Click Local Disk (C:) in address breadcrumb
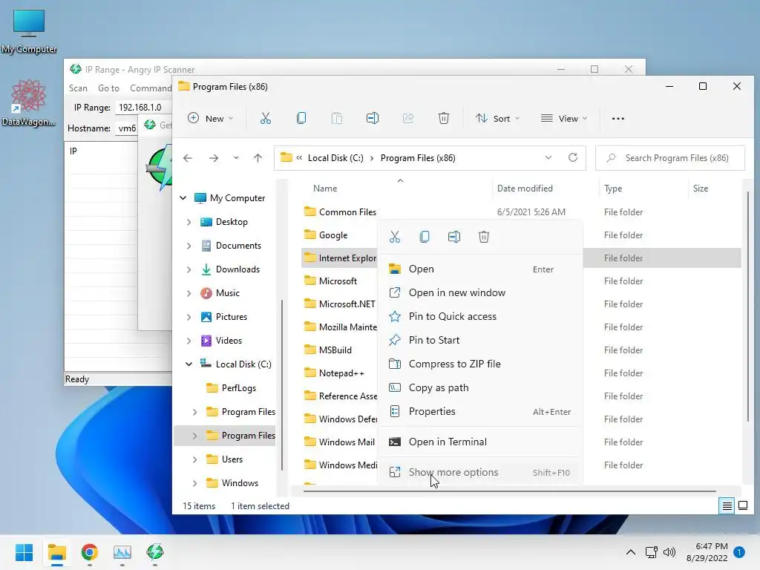 click(x=335, y=158)
